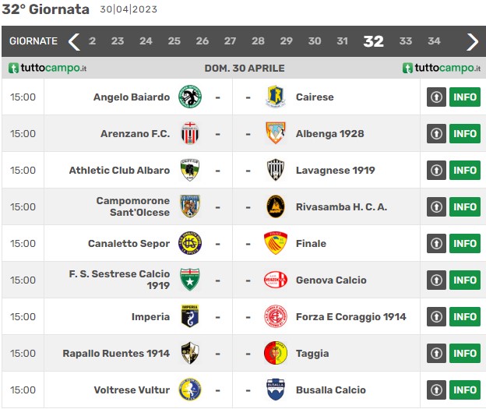486x409 pixels.
Task: Show next giornate with right chevron
Action: tap(472, 41)
